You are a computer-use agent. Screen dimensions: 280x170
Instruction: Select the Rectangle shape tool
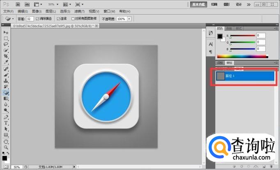(x=6, y=135)
